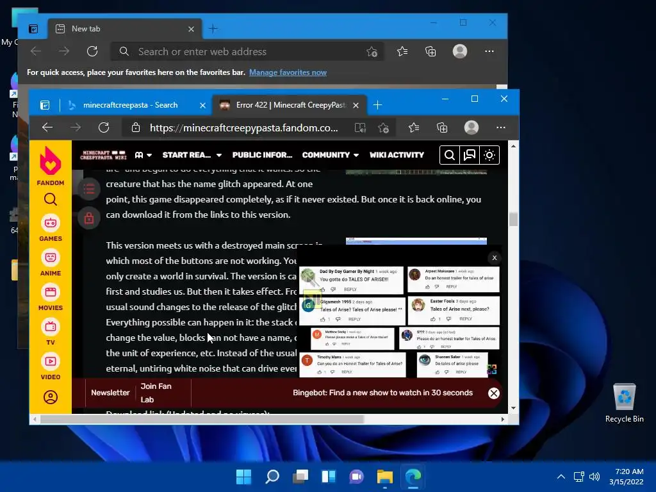Open the immersive reader icon in address bar
This screenshot has width=656, height=492.
(x=360, y=127)
